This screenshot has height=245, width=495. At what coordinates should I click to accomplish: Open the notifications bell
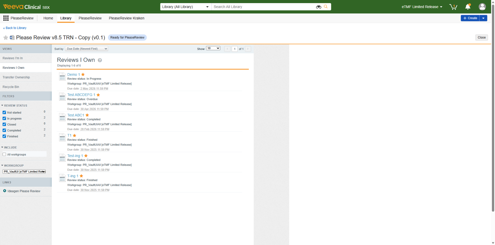click(x=468, y=7)
